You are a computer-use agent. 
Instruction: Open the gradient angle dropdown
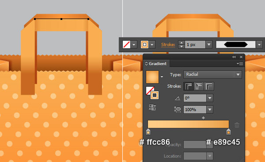[x=210, y=98]
